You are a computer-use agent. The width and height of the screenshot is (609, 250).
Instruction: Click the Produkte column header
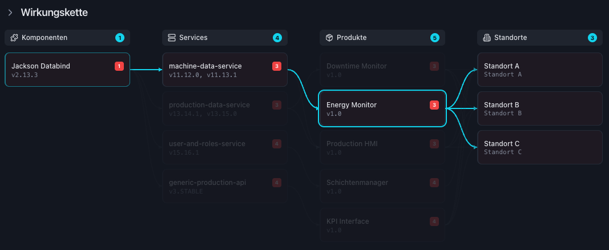[382, 38]
